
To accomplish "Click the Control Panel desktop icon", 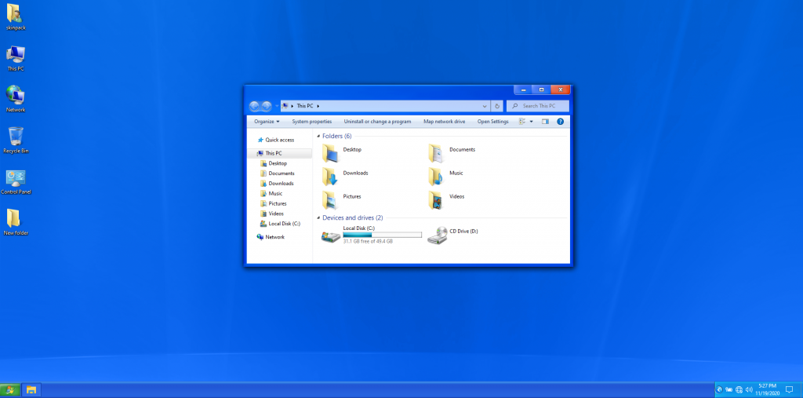I will [15, 180].
